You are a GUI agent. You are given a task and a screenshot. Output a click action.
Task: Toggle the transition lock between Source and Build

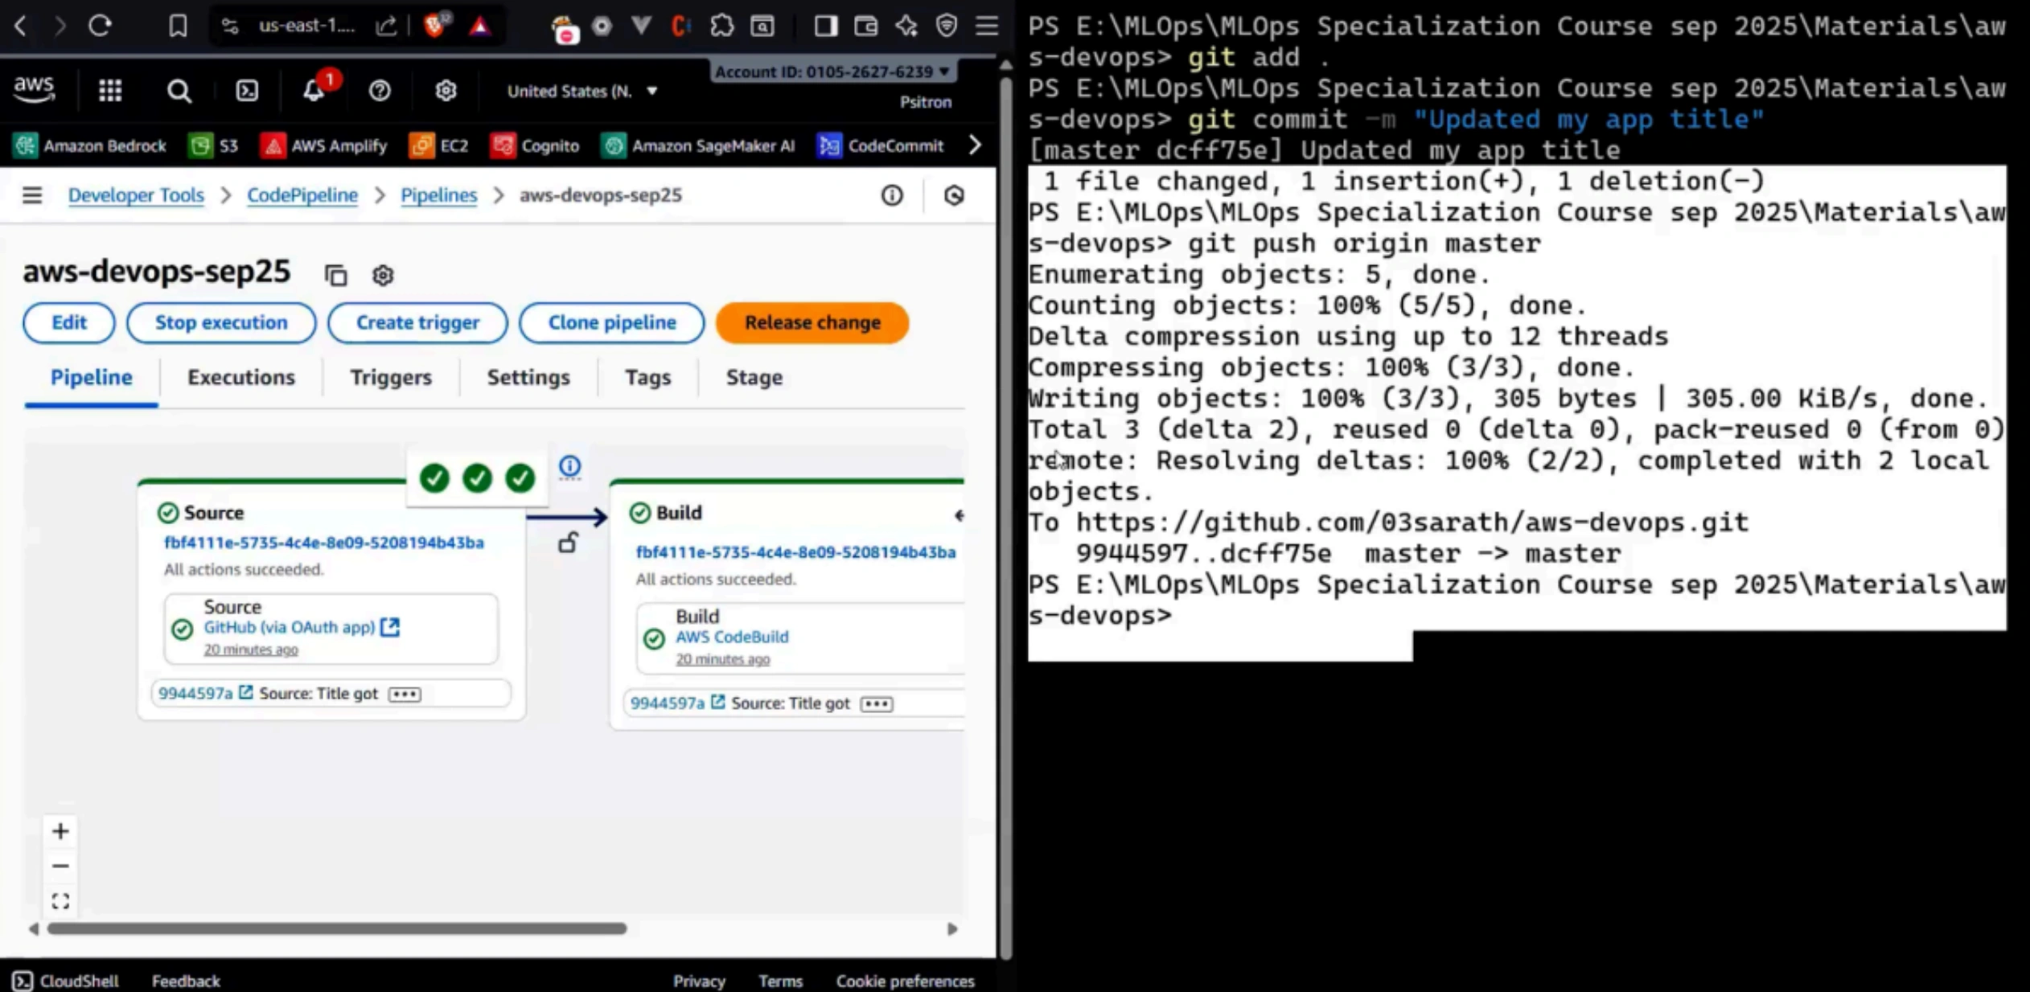coord(569,543)
